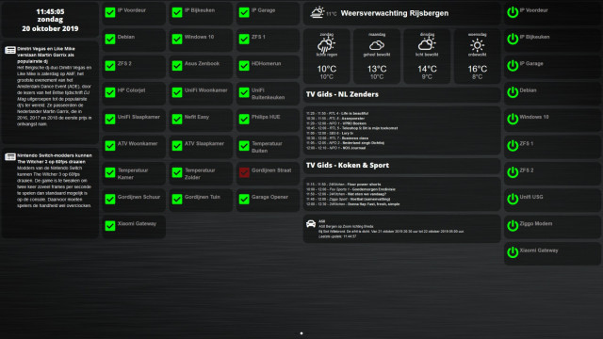
Task: Click the Weersverwachting Rijsbergen title
Action: tap(394, 13)
